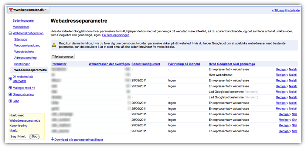Open the Kanonisering help link
This screenshot has width=306, height=148.
click(18, 126)
